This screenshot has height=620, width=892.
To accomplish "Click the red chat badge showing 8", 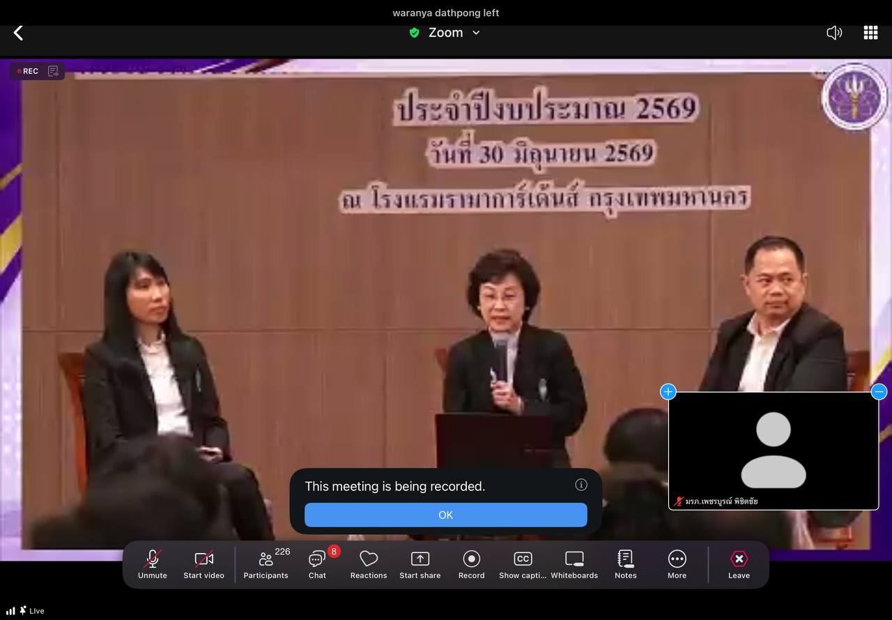I will [334, 552].
